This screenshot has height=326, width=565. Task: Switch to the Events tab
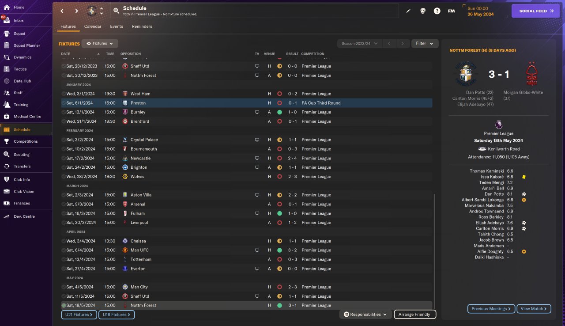click(117, 27)
